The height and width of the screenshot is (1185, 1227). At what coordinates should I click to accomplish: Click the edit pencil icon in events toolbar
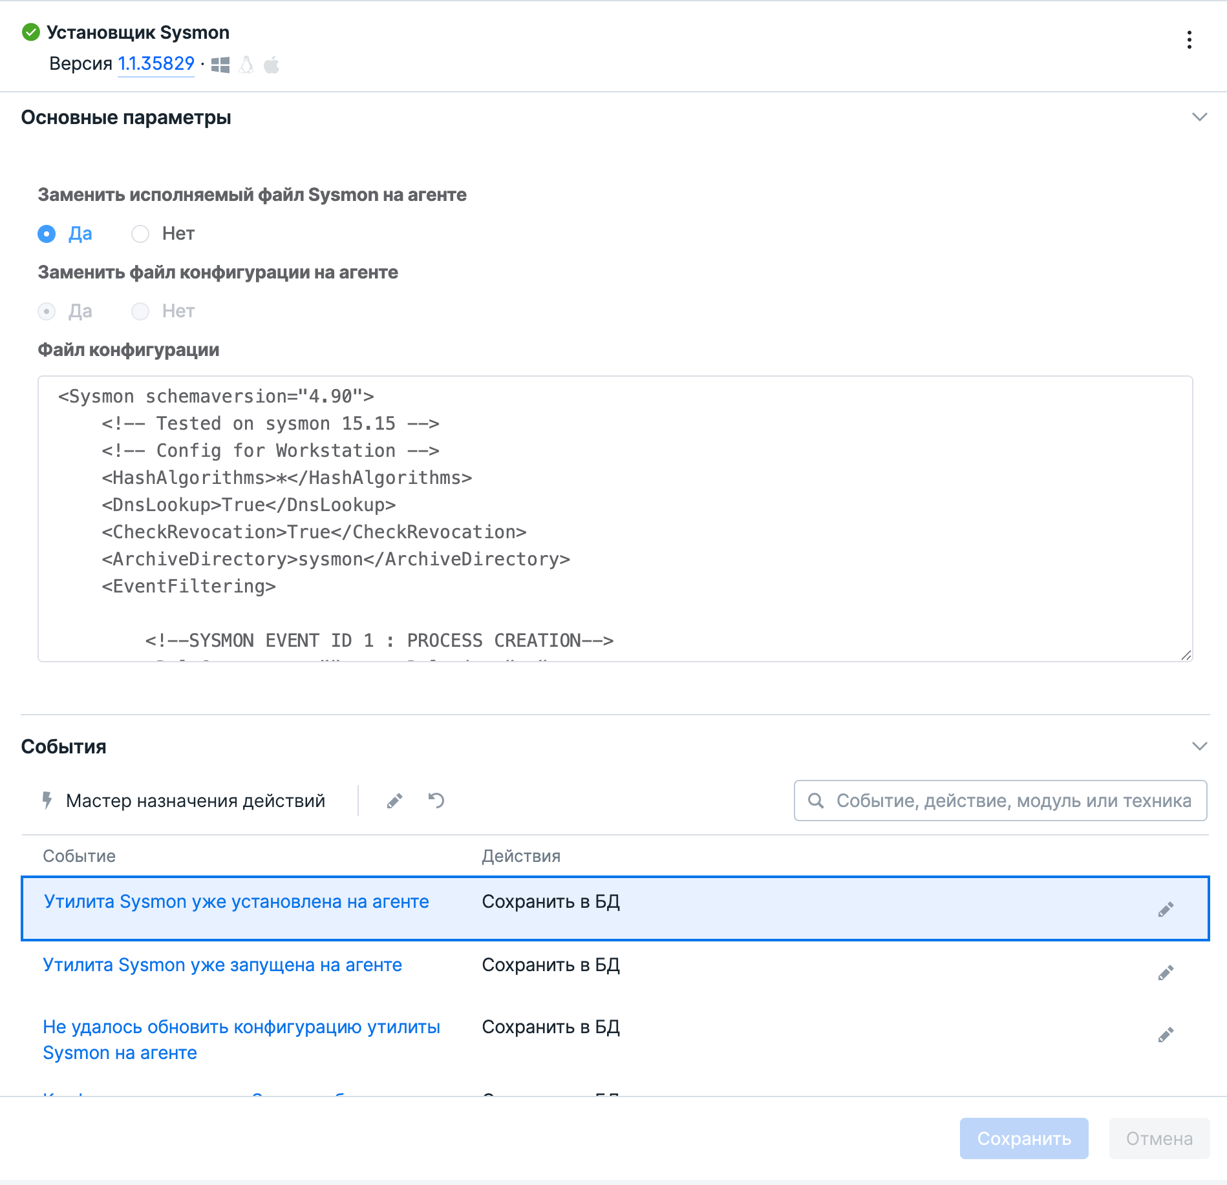(394, 801)
